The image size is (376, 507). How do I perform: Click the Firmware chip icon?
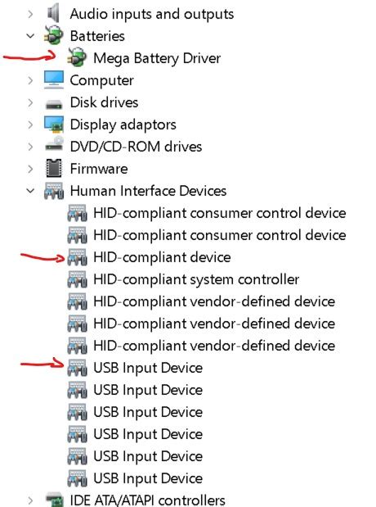click(54, 168)
